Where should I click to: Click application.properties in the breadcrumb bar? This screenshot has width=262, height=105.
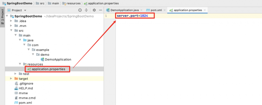101,3
